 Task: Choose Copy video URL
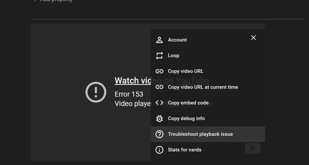(x=208, y=71)
